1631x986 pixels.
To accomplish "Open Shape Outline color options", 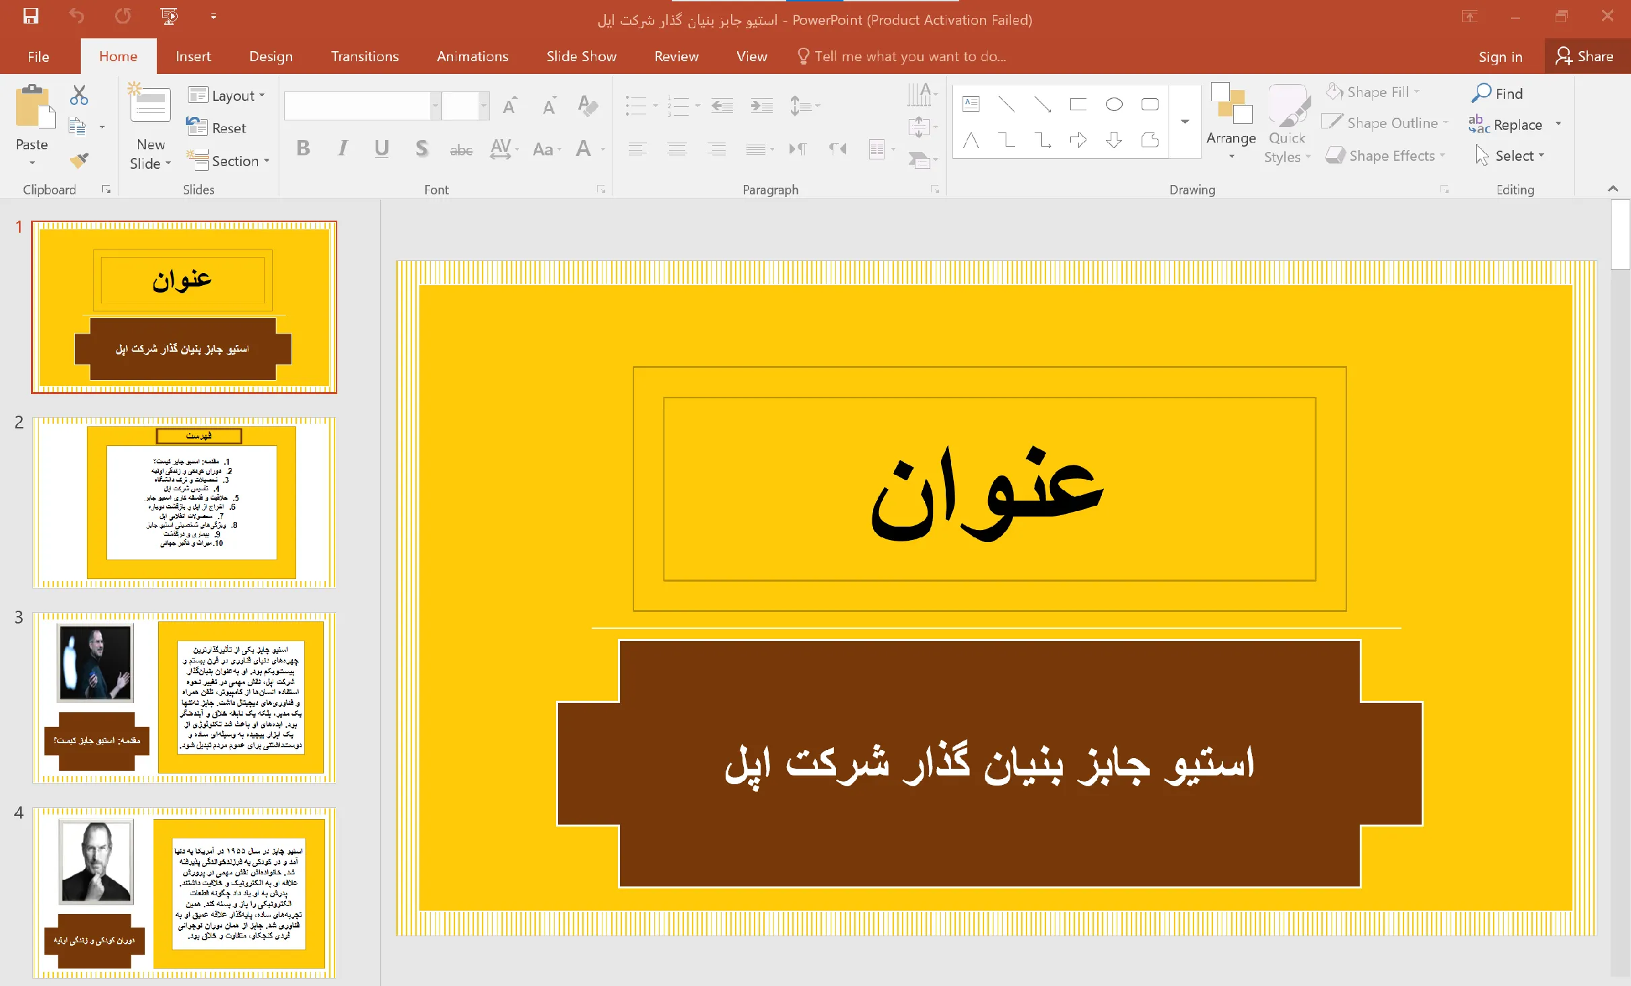I will coord(1385,122).
